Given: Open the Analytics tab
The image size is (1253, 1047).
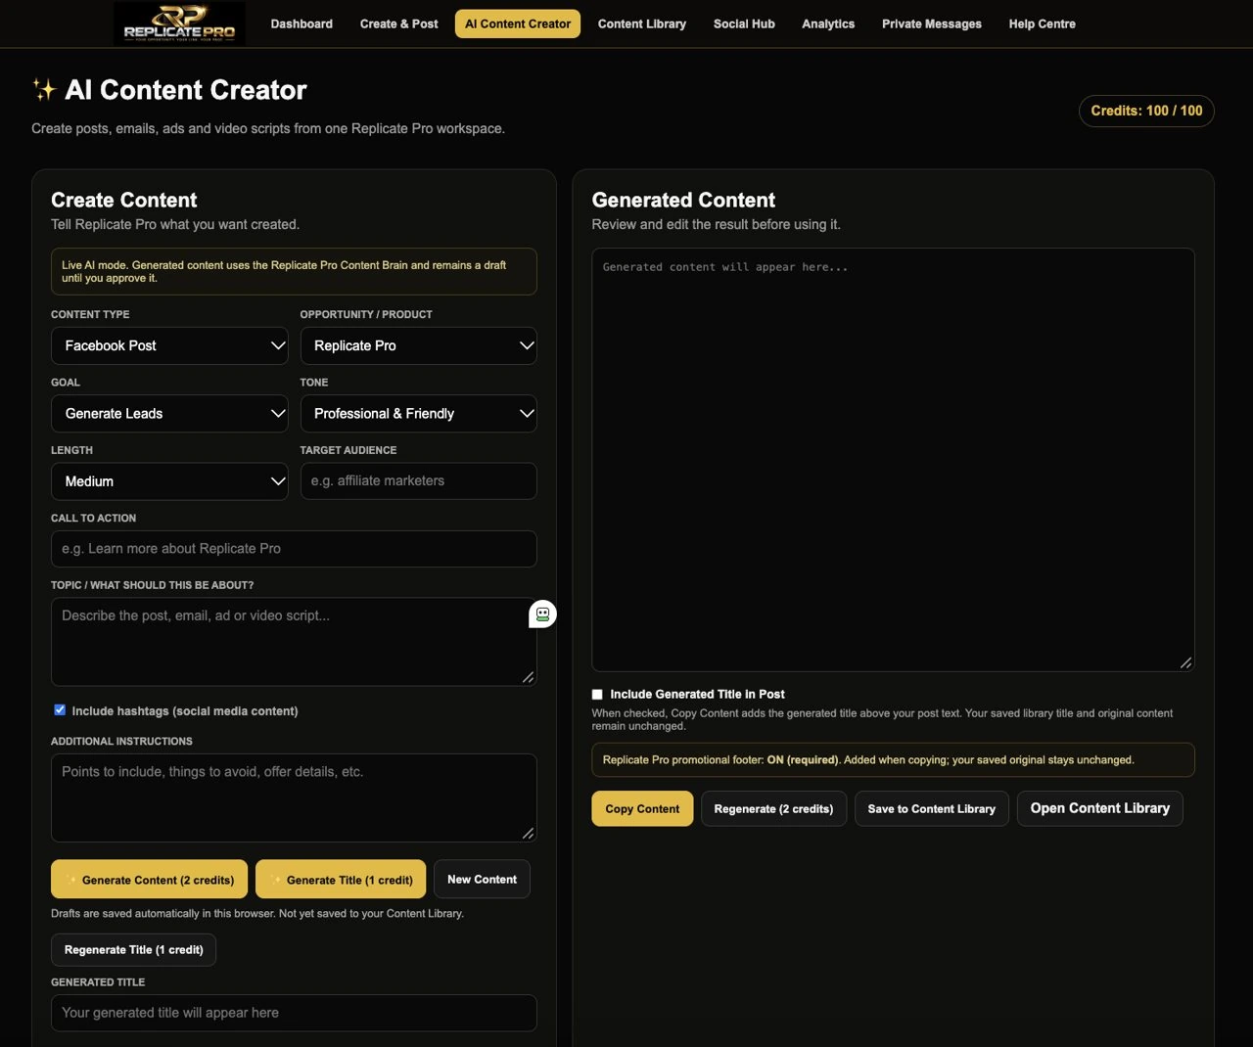Looking at the screenshot, I should pyautogui.click(x=828, y=23).
